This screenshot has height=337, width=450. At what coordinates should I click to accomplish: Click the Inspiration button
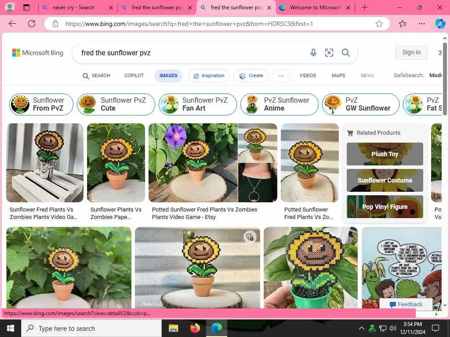tap(209, 75)
